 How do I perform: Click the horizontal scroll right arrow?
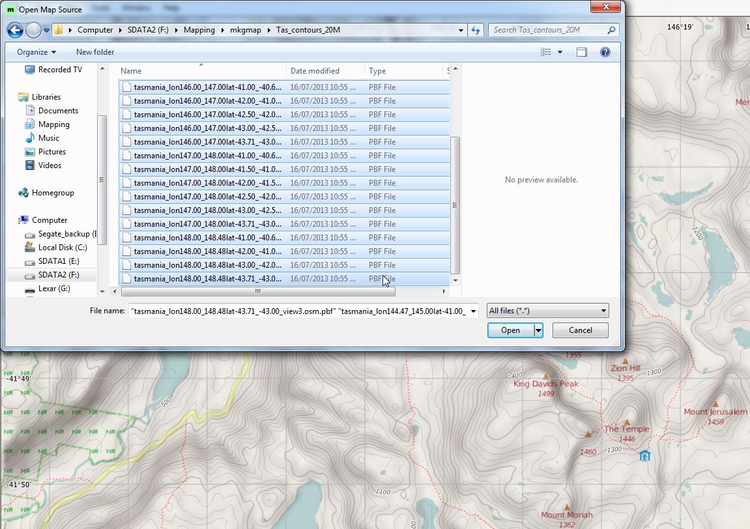[444, 291]
